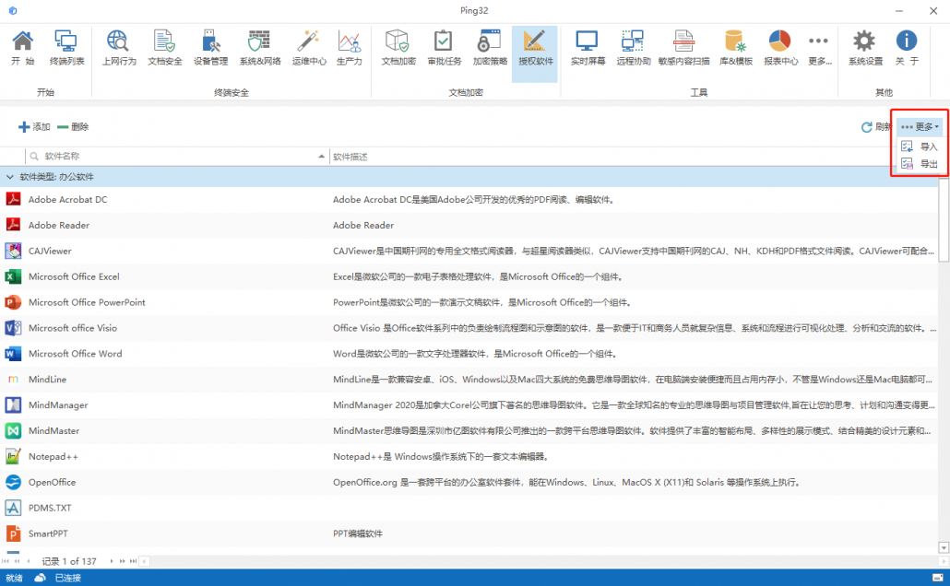
Task: Choose 导入 from the 更多 menu
Action: 920,146
